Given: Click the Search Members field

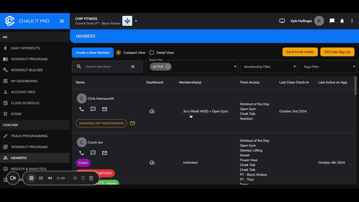Looking at the screenshot, I should pos(107,66).
